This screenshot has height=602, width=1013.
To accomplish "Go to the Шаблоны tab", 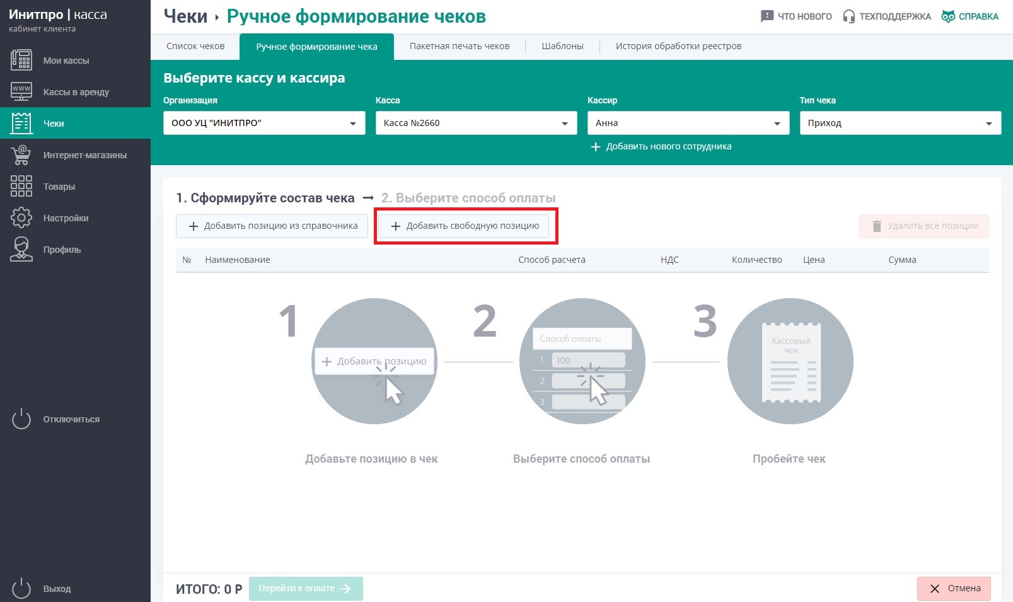I will [x=562, y=46].
